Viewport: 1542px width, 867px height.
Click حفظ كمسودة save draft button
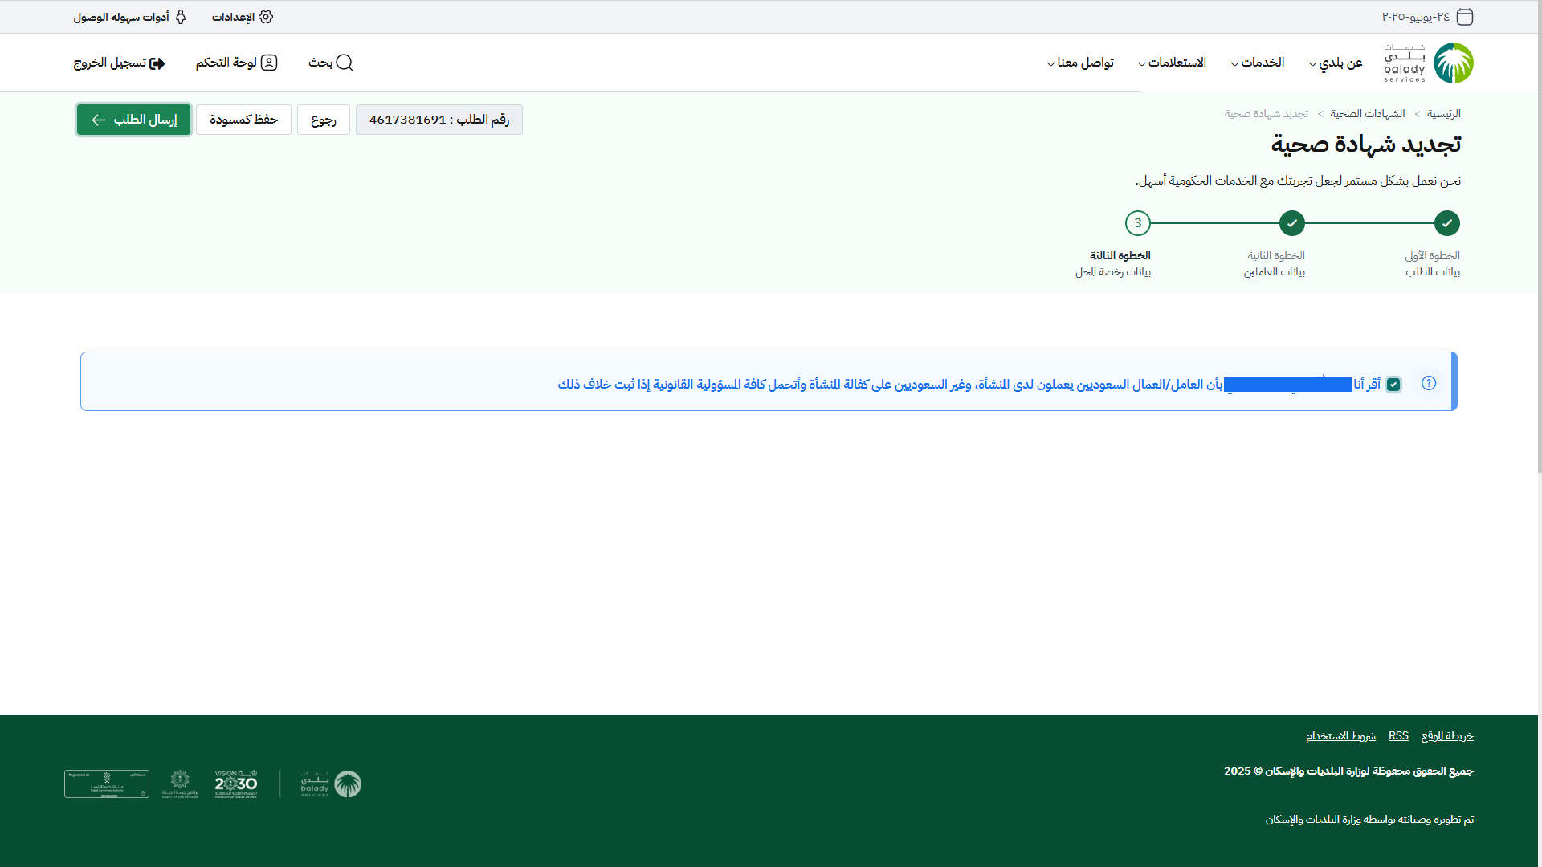(243, 120)
